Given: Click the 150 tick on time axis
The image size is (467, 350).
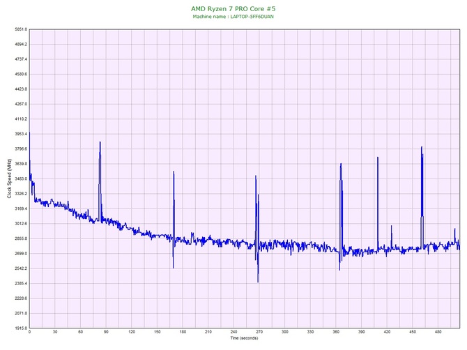Looking at the screenshot, I should click(x=158, y=332).
